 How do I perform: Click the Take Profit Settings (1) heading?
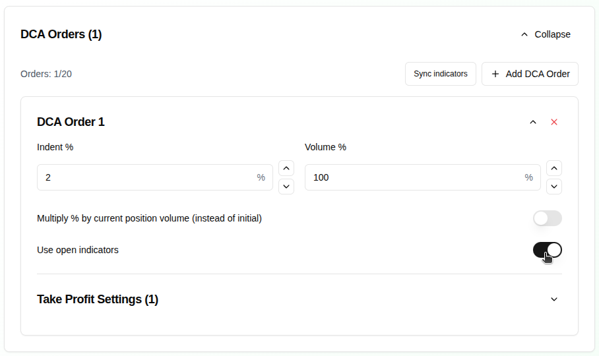(98, 299)
